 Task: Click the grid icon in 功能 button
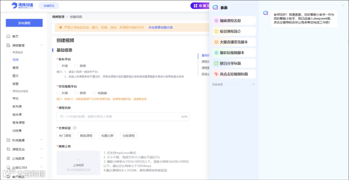tap(196, 6)
